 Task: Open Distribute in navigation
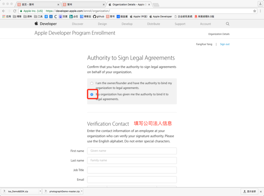tap(153, 24)
